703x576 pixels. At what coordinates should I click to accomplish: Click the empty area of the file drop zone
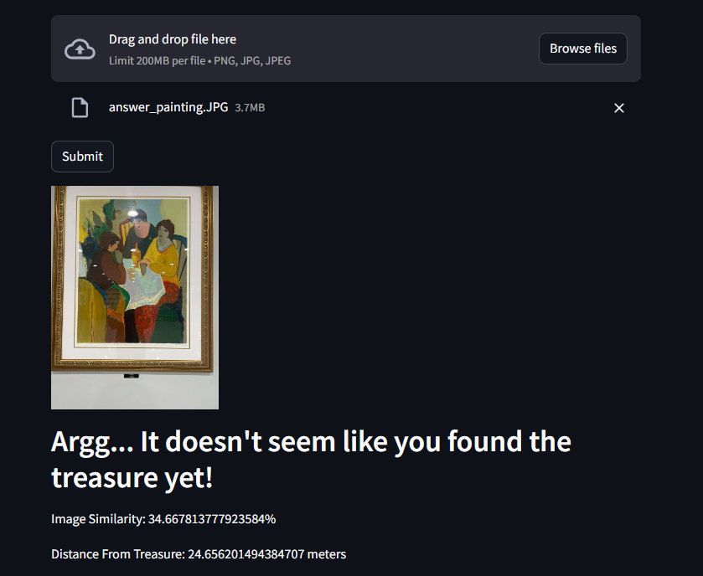point(404,49)
